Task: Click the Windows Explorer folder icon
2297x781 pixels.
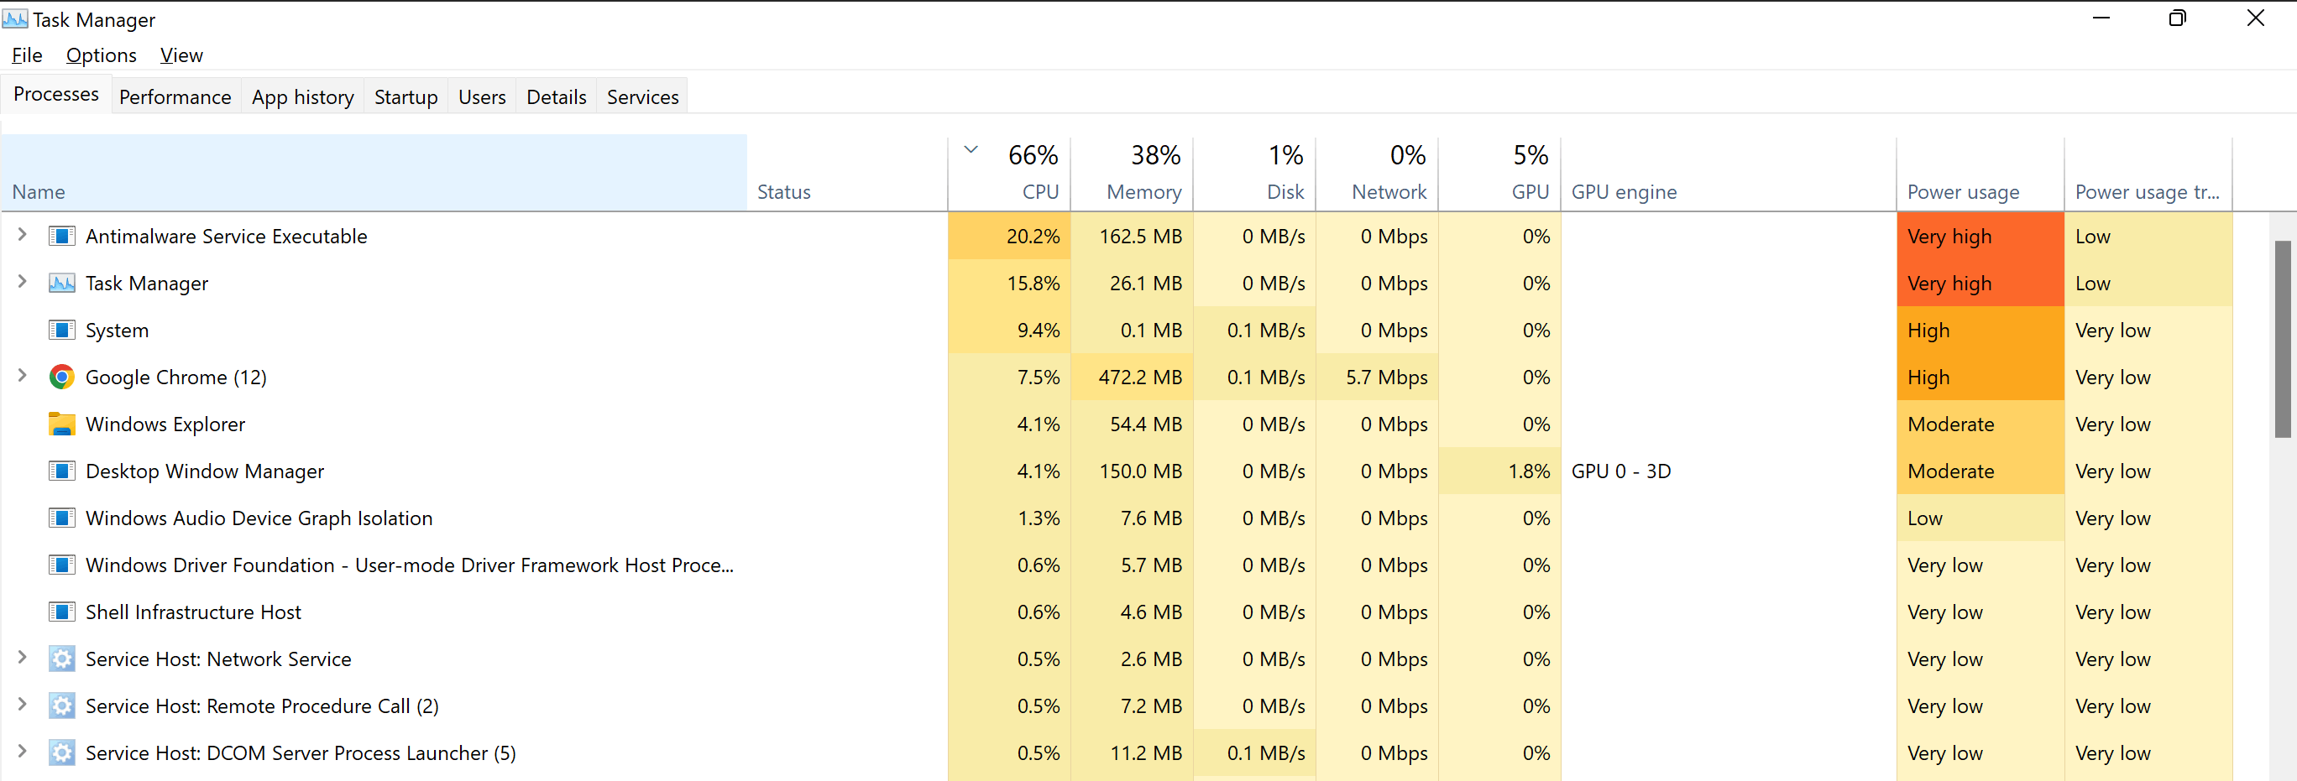Action: click(x=61, y=424)
